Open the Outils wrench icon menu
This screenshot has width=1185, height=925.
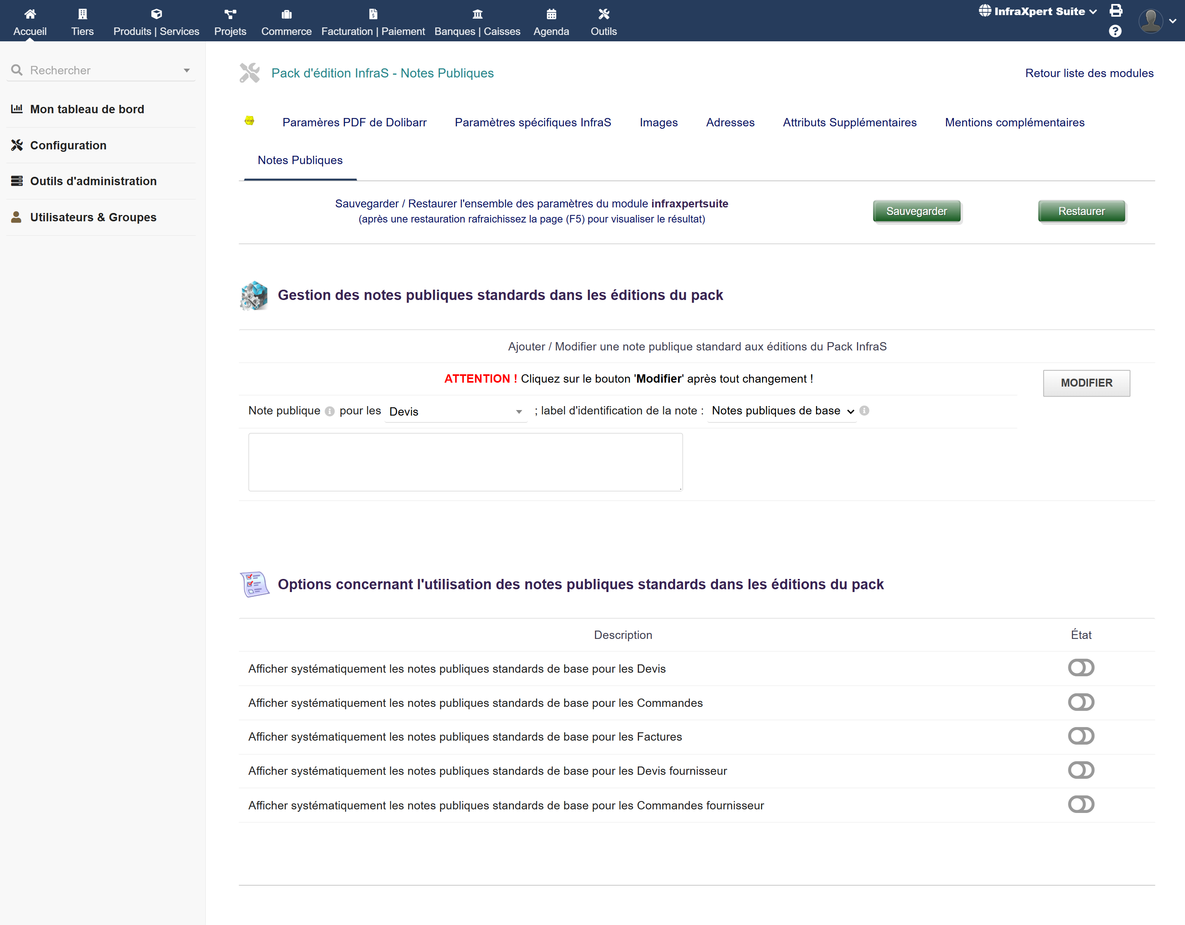pos(603,14)
